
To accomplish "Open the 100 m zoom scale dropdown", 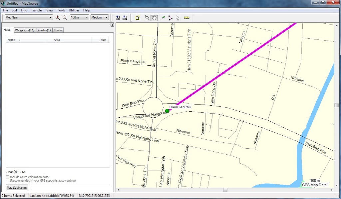I will click(79, 17).
